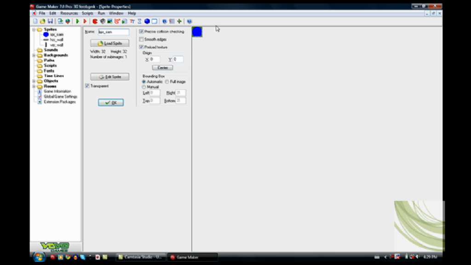Viewport: 471px width, 265px height.
Task: Click the red Run in debug mode arrow
Action: [85, 21]
